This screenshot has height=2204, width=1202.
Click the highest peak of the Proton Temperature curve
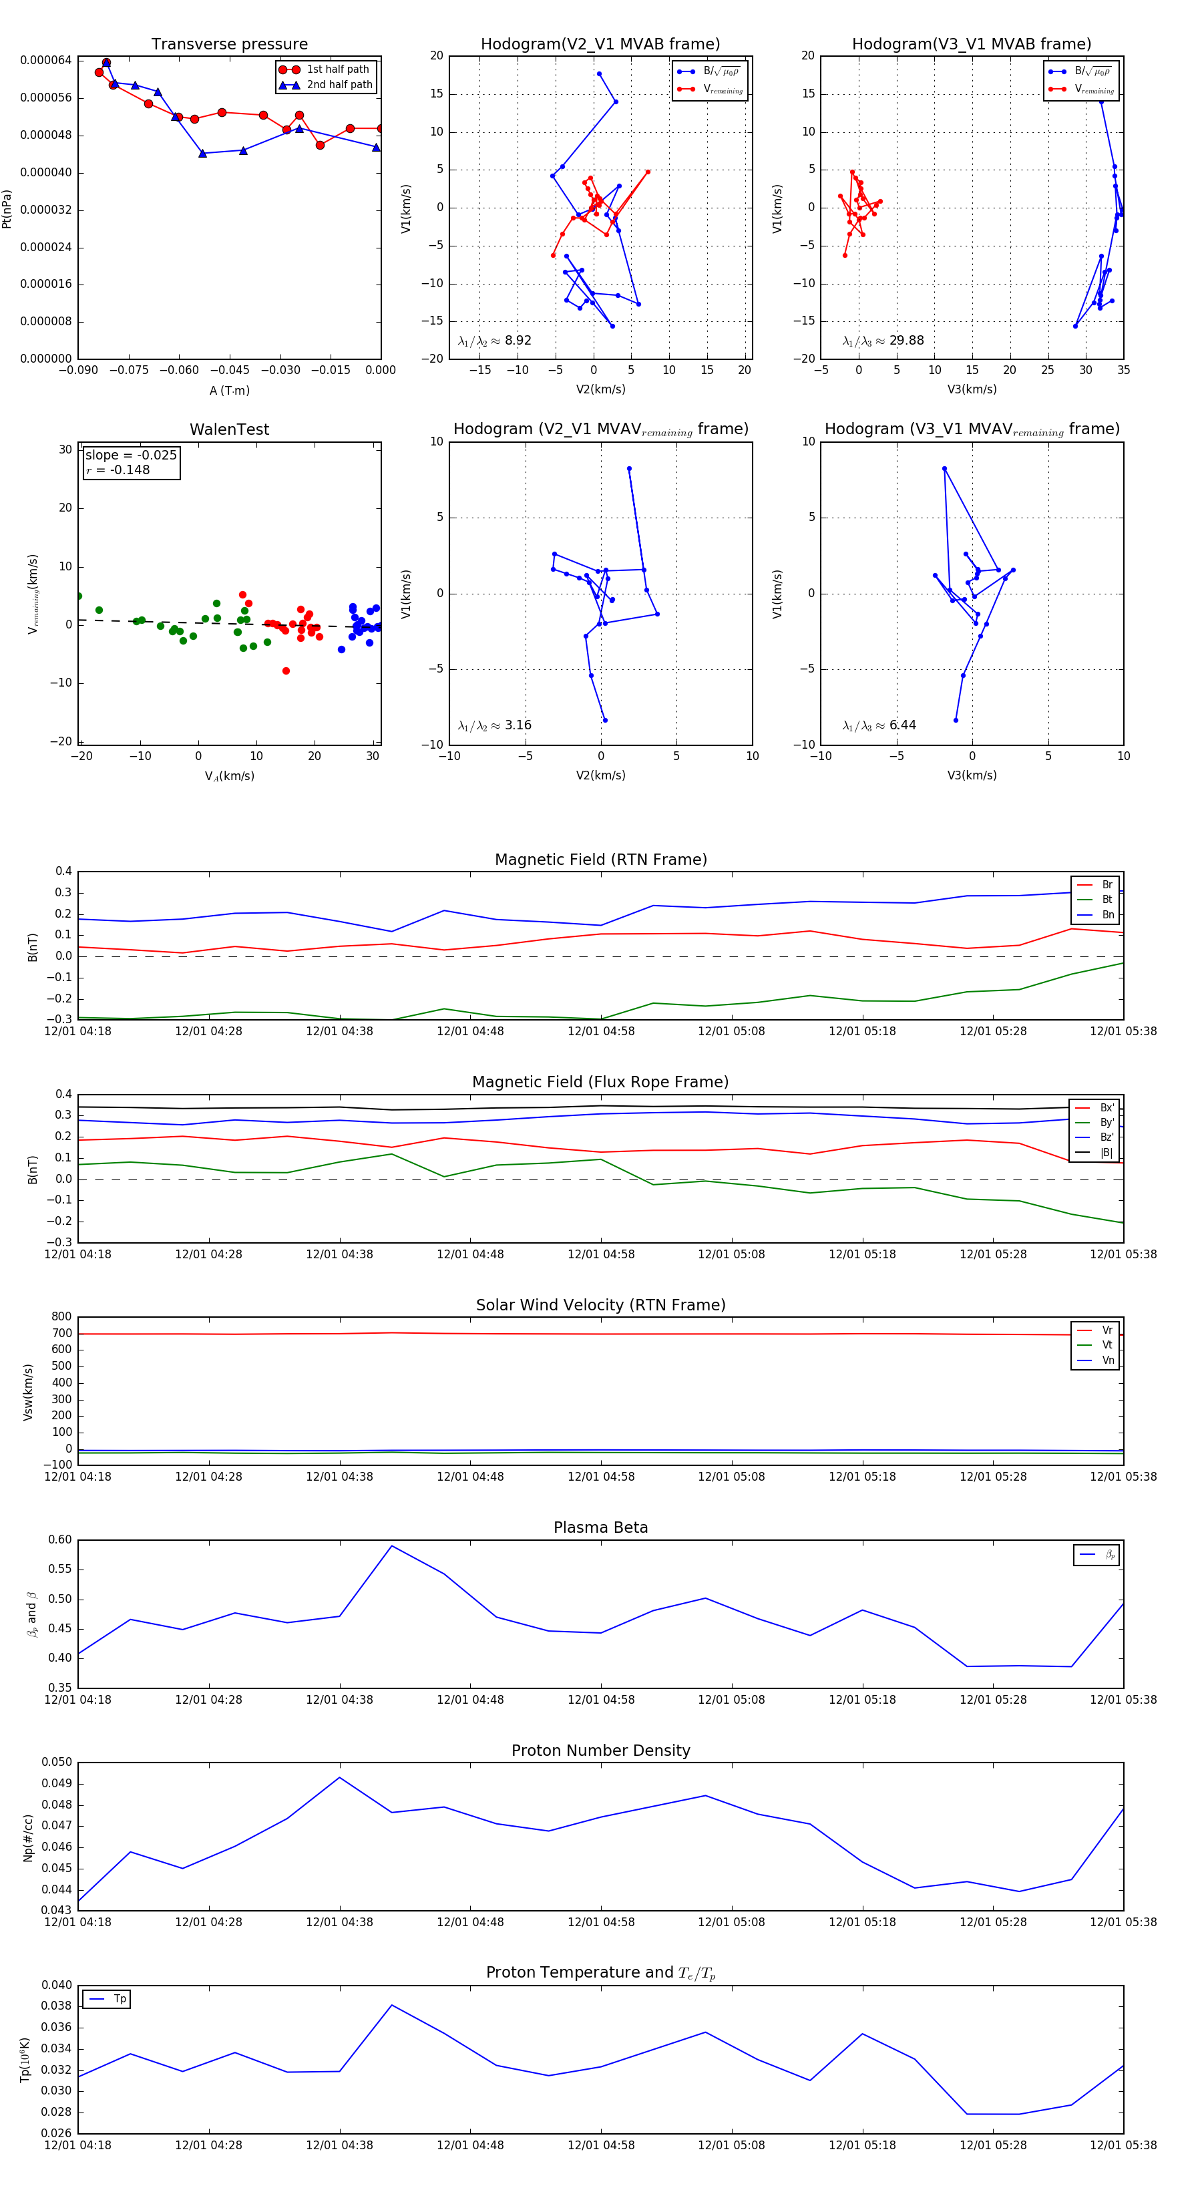coord(392,2005)
